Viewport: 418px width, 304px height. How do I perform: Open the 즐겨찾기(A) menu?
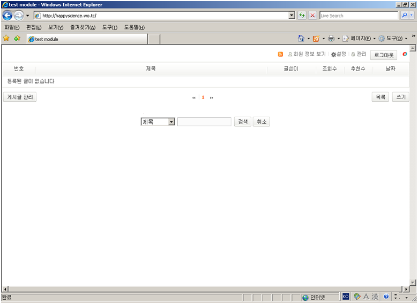point(83,27)
